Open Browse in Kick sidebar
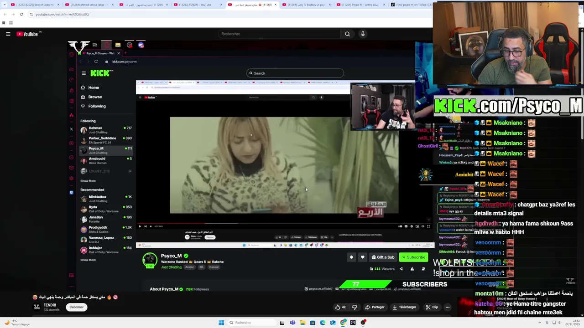Viewport: 584px width, 328px height. (95, 97)
